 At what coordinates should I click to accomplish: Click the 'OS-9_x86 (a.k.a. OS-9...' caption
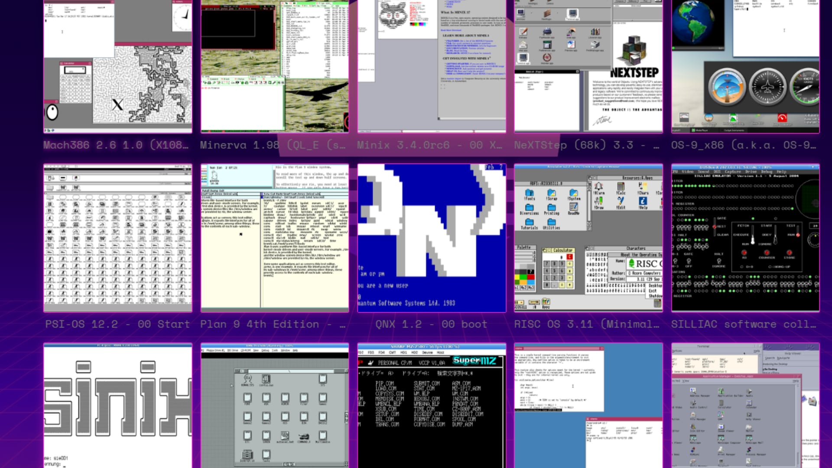pos(744,145)
